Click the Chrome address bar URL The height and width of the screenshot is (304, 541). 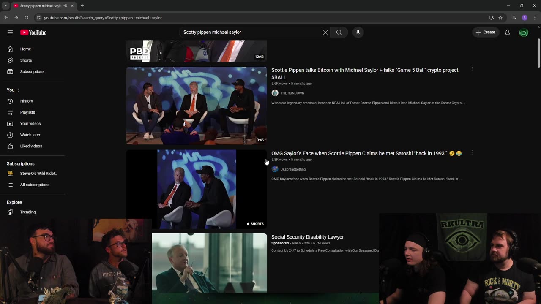point(103,18)
